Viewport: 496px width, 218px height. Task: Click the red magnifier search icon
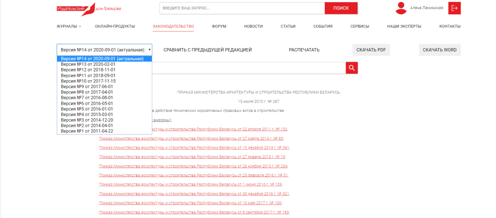351,68
